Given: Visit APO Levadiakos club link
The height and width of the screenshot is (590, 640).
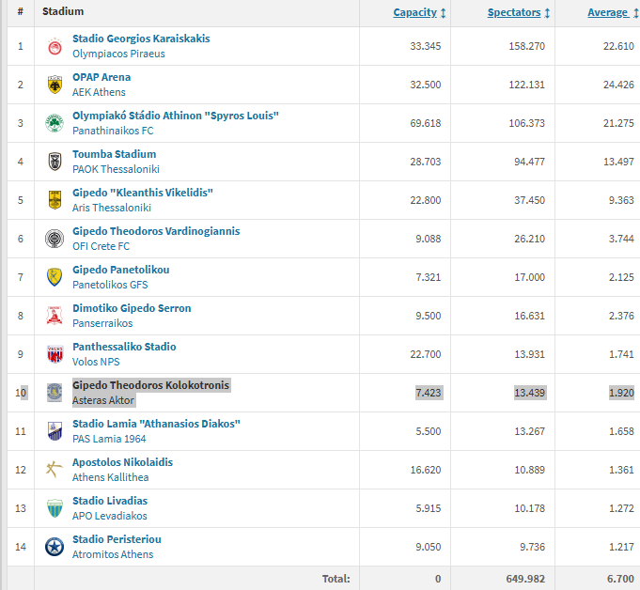Looking at the screenshot, I should tap(109, 516).
